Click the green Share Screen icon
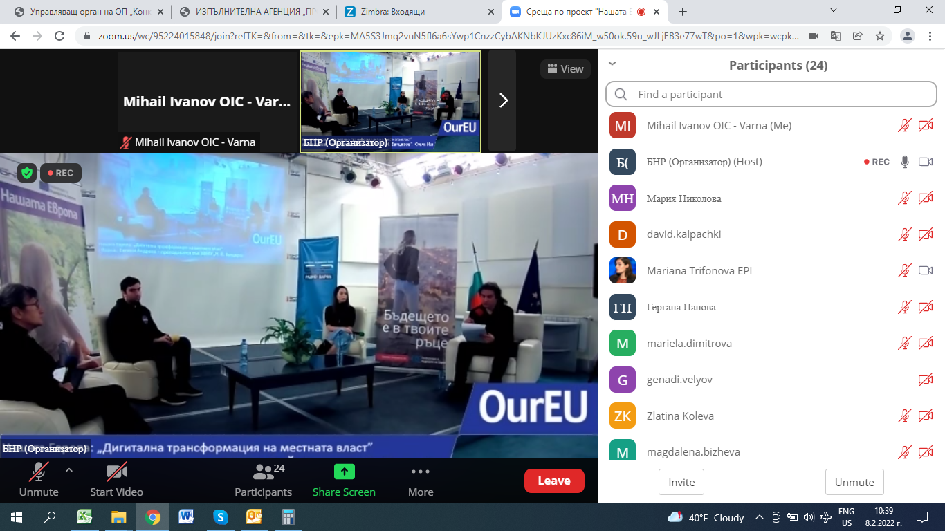This screenshot has width=945, height=531. pos(344,472)
